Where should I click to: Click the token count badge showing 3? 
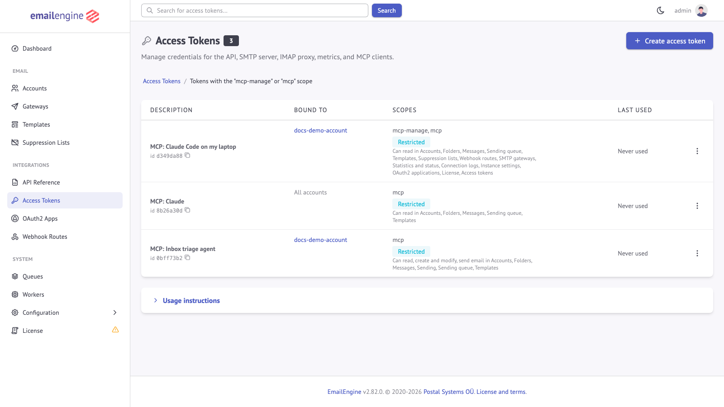click(231, 41)
